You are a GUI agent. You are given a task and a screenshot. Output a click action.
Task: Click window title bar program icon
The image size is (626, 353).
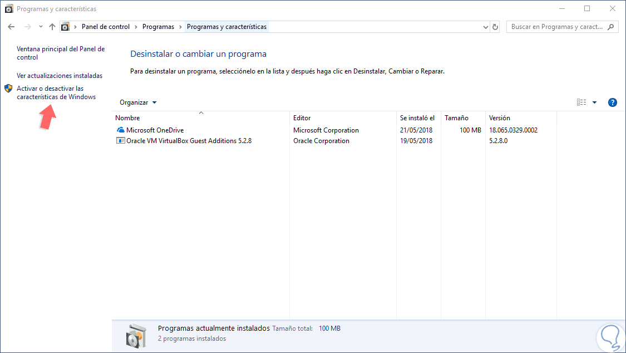[x=9, y=8]
